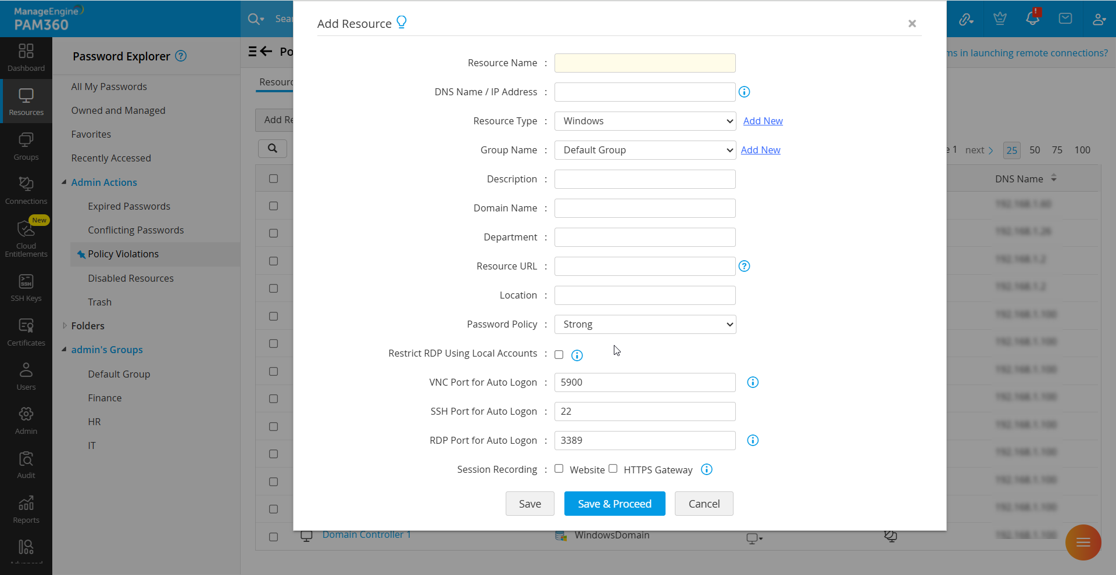Image resolution: width=1116 pixels, height=575 pixels.
Task: Click the orange floating menu button
Action: (1083, 542)
